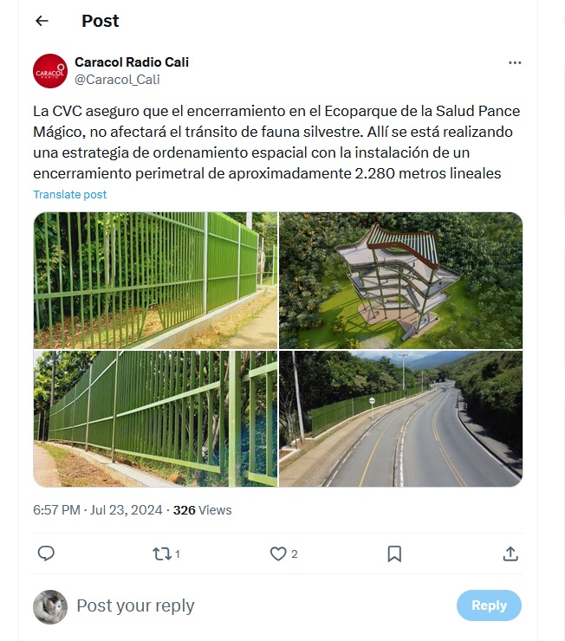View the 326 Views count
The image size is (565, 641).
click(203, 510)
